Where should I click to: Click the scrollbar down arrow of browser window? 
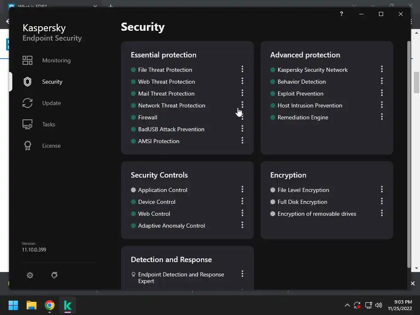pyautogui.click(x=416, y=268)
